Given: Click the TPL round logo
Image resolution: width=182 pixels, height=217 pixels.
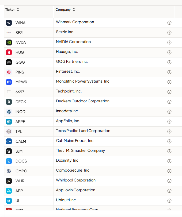Looking at the screenshot, I should 9,131.
